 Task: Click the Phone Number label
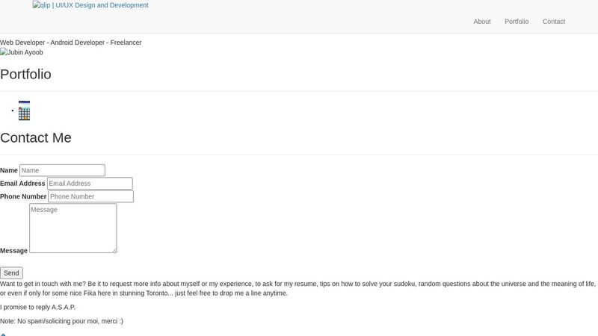(x=23, y=196)
